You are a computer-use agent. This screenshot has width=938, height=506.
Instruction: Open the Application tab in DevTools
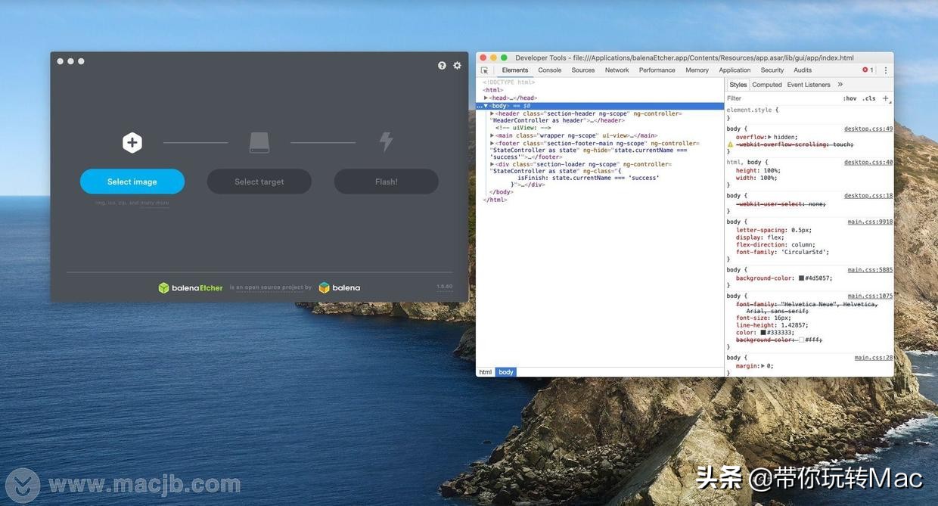pyautogui.click(x=735, y=70)
